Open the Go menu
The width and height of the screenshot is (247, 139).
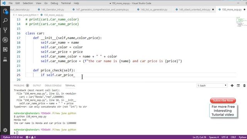pos(46,3)
